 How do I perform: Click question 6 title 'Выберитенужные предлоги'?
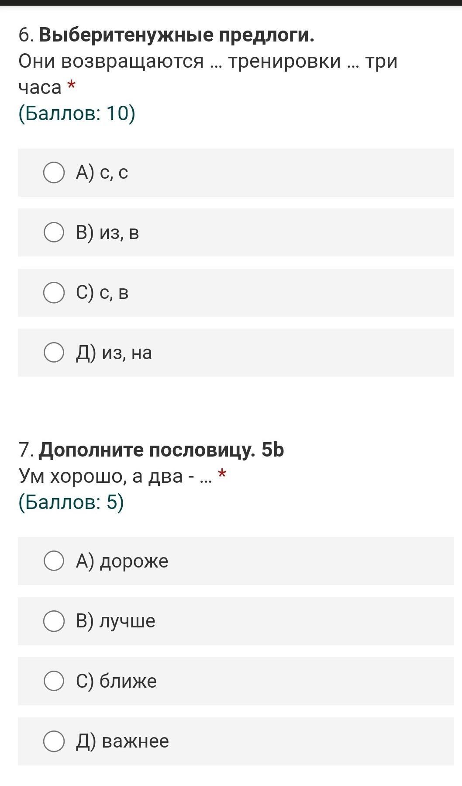pyautogui.click(x=176, y=35)
